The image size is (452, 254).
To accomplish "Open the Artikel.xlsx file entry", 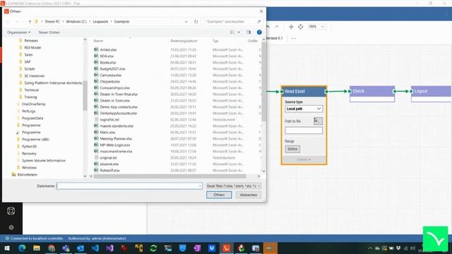I will pyautogui.click(x=108, y=49).
